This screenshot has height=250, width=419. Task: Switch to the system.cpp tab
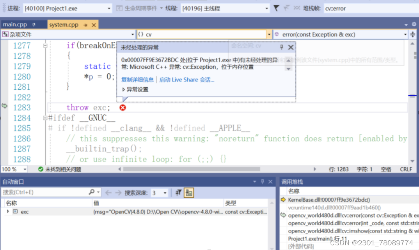click(x=64, y=24)
